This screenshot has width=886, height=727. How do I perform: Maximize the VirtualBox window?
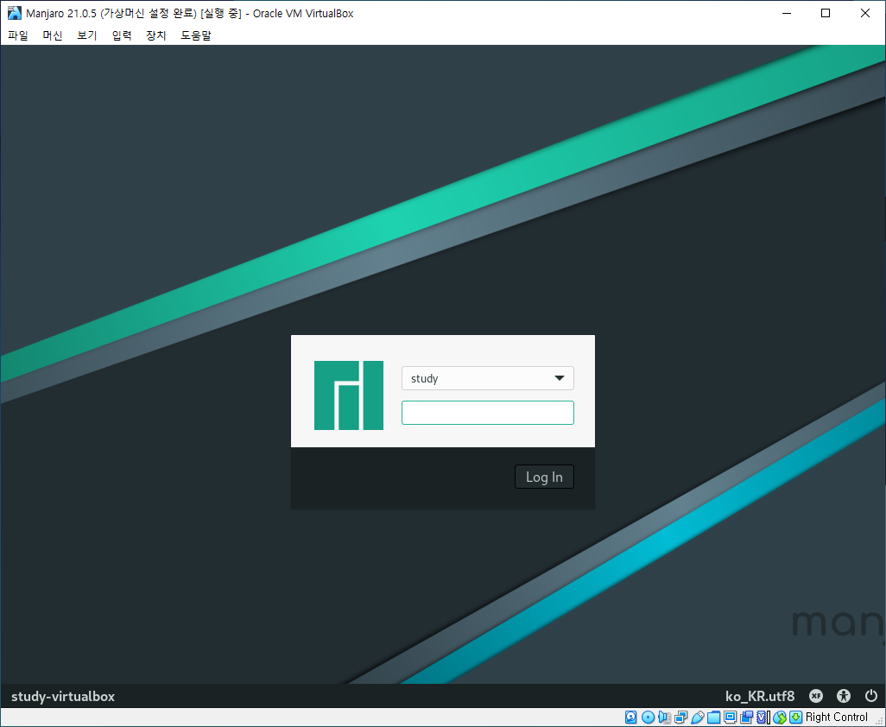click(x=826, y=13)
